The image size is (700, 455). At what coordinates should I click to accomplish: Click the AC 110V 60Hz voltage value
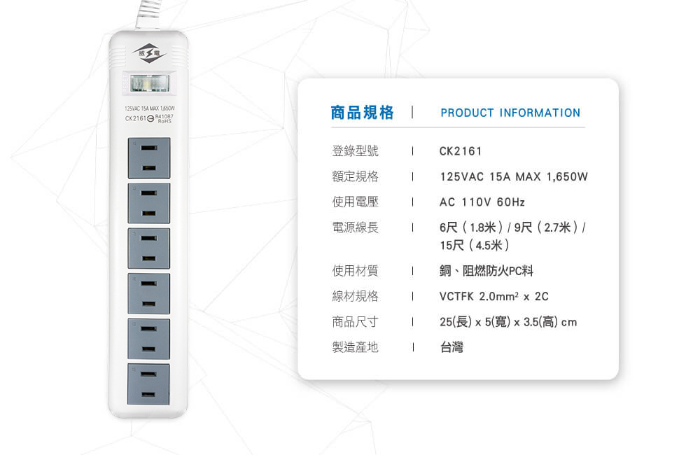tap(482, 202)
